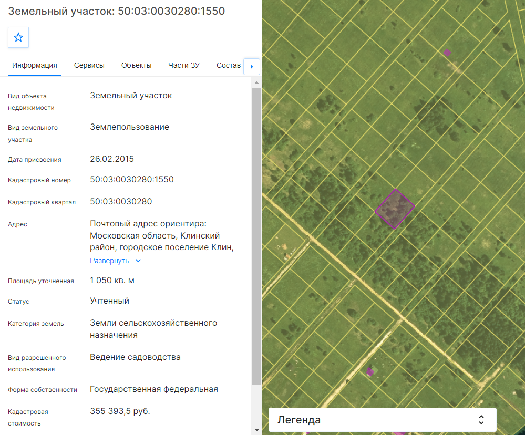Click scrollbar up arrow in info panel
This screenshot has width=525, height=435.
click(x=257, y=82)
